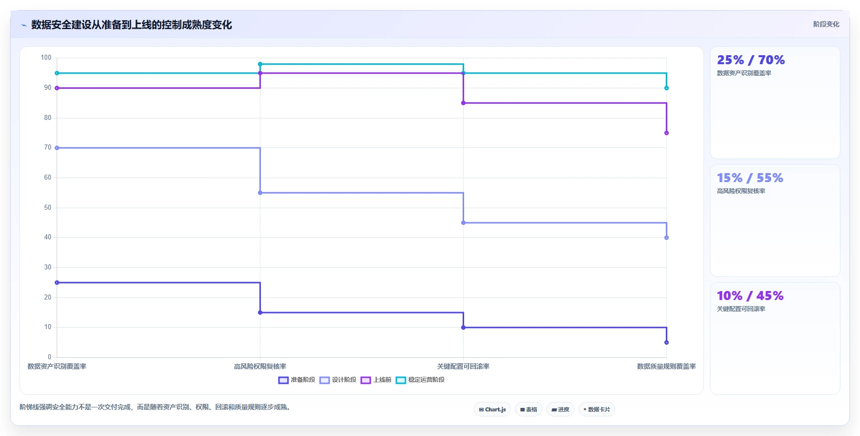
Task: Select 设计阶段 point at value 55
Action: tap(260, 193)
